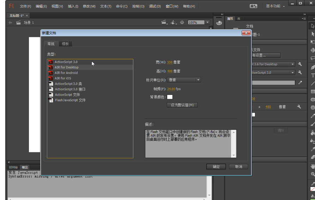
Task: Open the 背景颜色 white color swatch
Action: coord(170,97)
